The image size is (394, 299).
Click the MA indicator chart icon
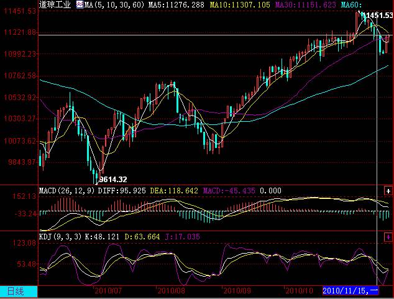click(80, 4)
